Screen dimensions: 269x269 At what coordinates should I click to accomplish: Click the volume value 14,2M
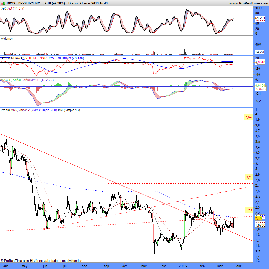pos(259,52)
